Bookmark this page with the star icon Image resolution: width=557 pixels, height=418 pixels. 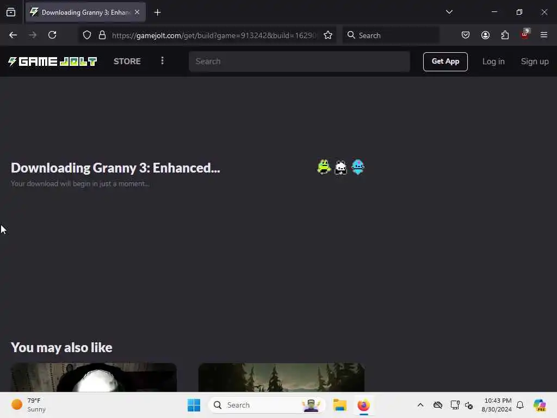tap(328, 35)
